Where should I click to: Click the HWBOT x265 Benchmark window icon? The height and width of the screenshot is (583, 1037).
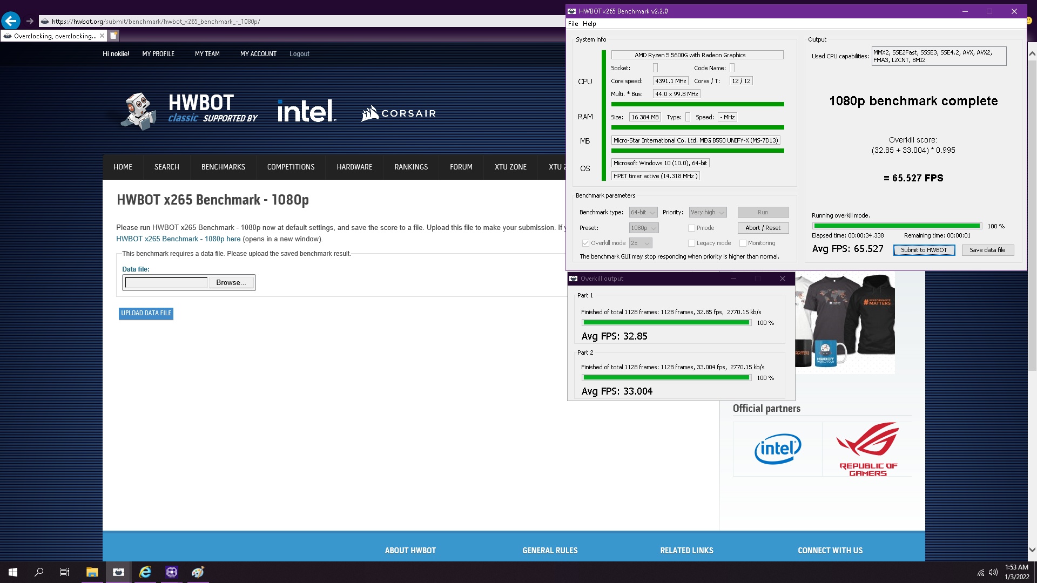(x=571, y=11)
